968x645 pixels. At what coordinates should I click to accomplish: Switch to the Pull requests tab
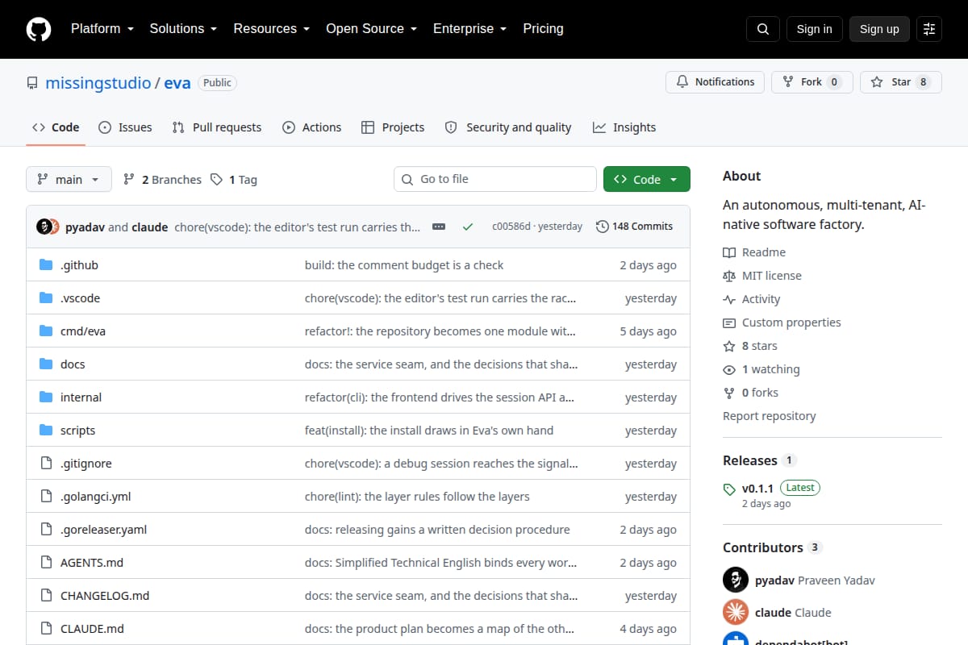[x=217, y=127]
